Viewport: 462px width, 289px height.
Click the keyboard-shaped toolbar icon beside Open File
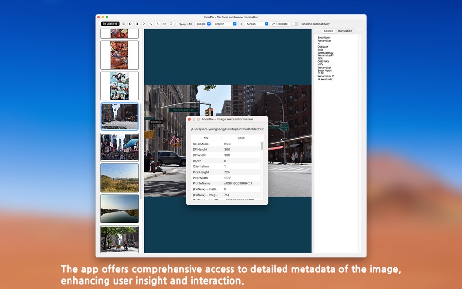(124, 24)
